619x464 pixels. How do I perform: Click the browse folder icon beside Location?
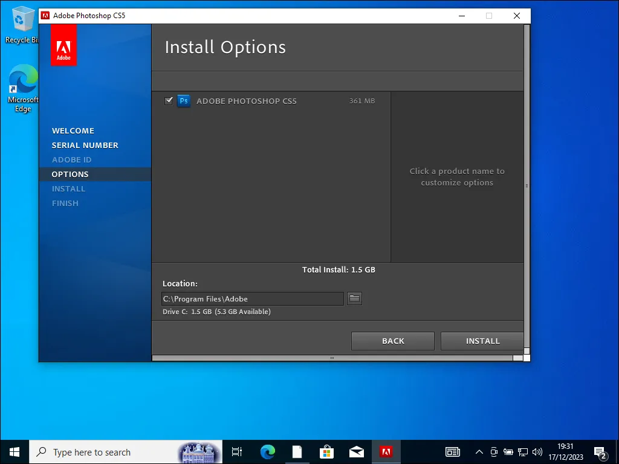(x=354, y=298)
